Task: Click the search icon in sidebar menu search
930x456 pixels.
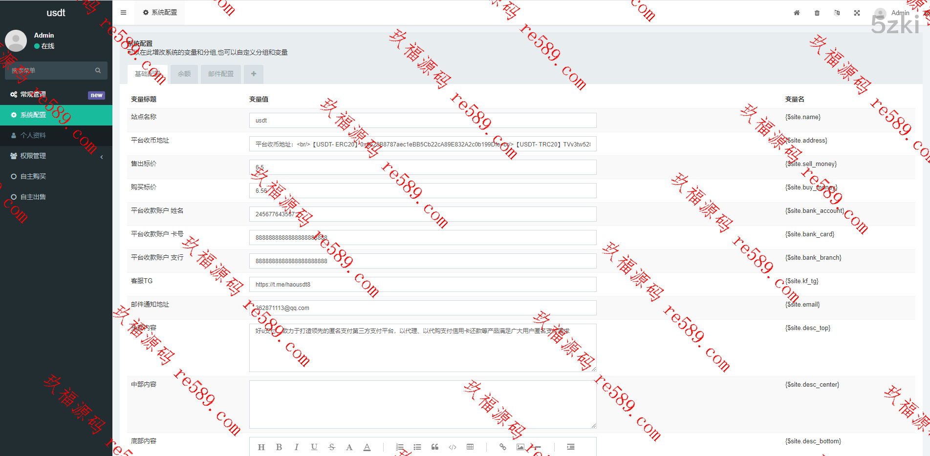Action: coord(98,71)
